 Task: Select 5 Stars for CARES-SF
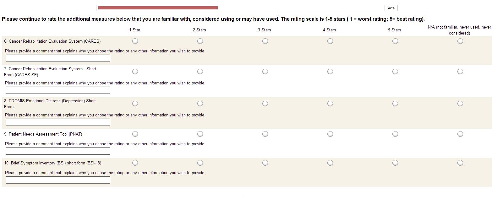point(395,72)
